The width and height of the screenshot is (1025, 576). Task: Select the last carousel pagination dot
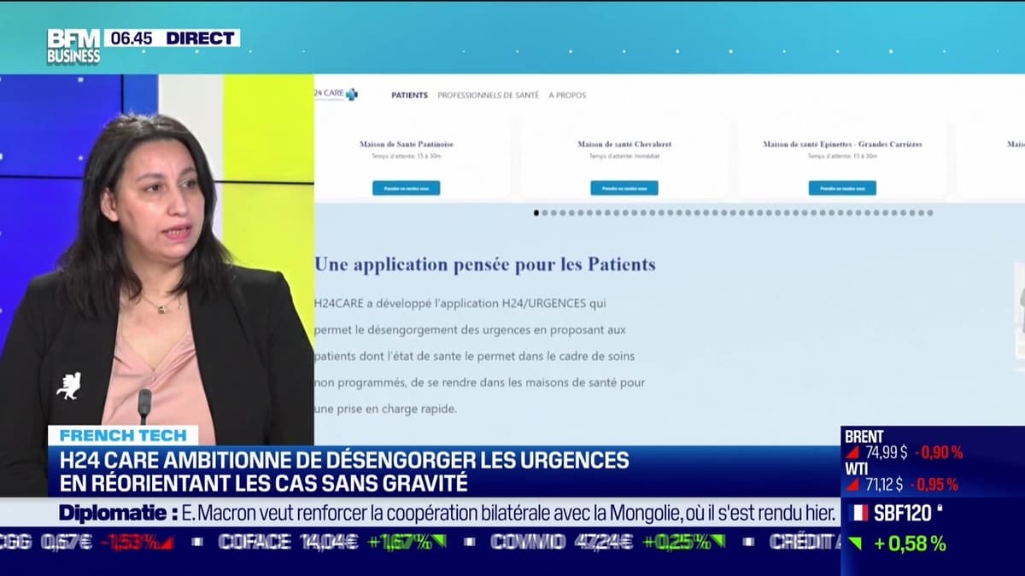point(930,212)
